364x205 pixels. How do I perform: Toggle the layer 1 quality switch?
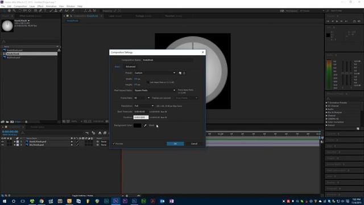pos(77,142)
